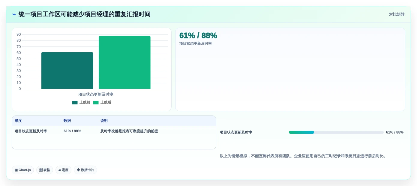This screenshot has width=417, height=186.
Task: Click the large 61% / 88% metric value
Action: 198,35
